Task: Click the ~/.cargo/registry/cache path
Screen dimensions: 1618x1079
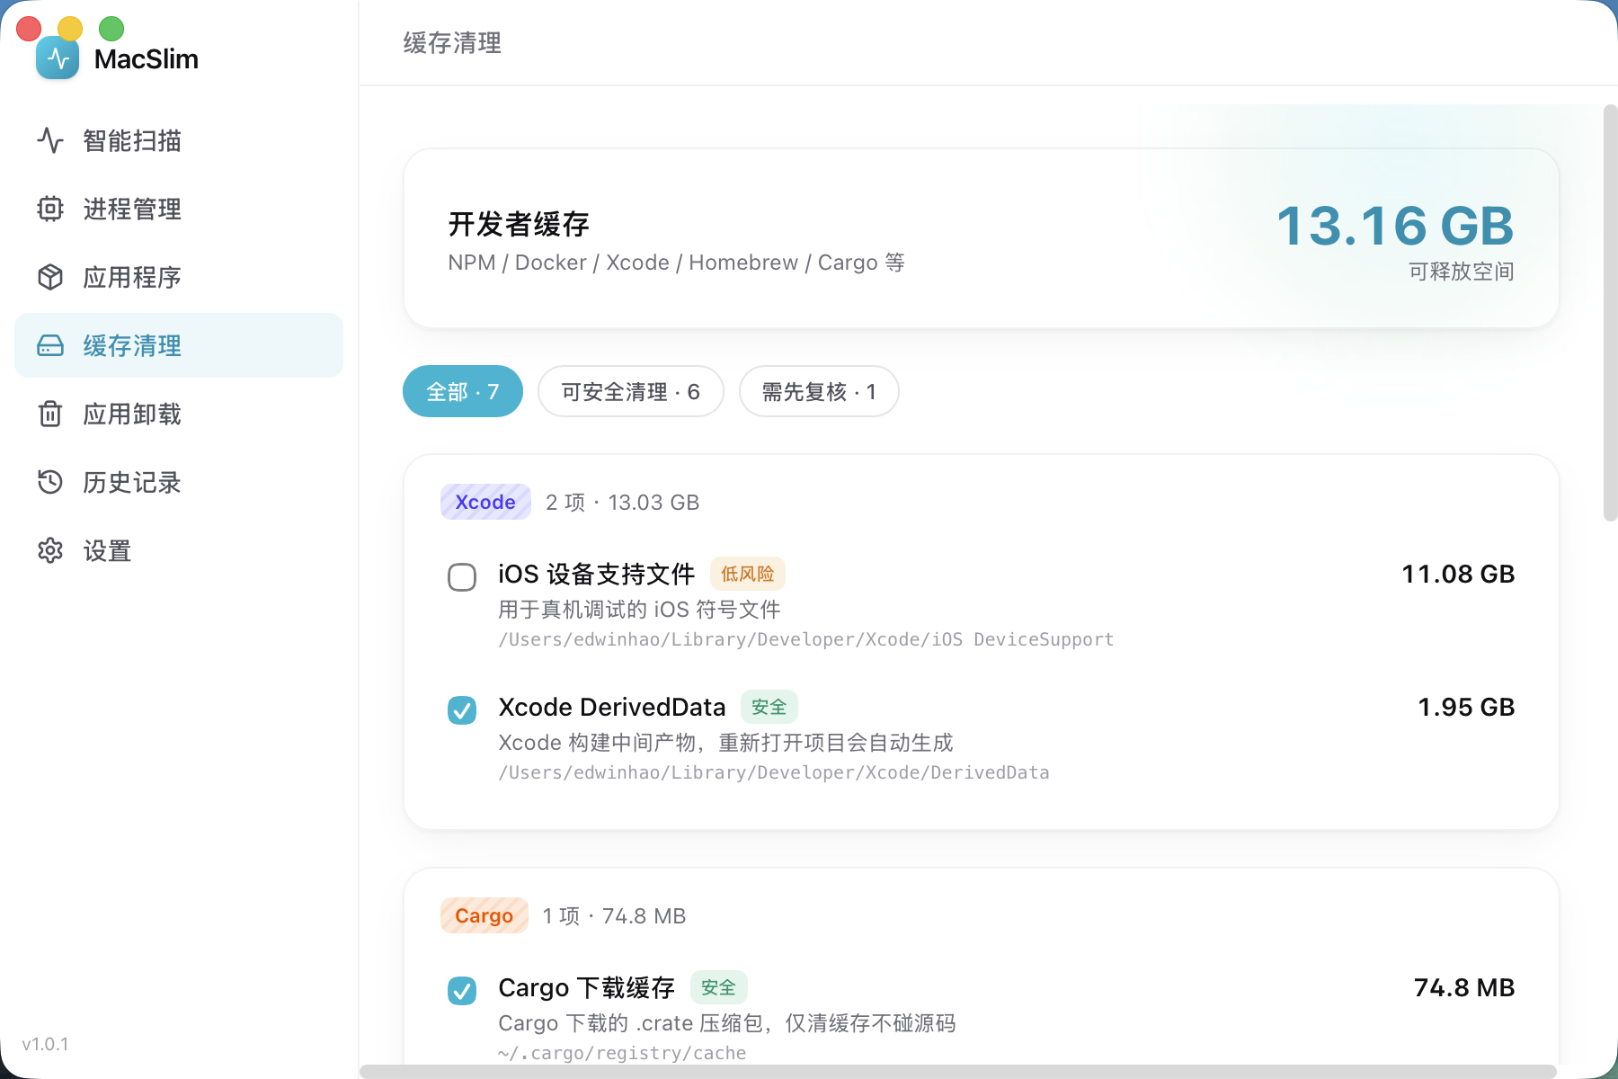Action: [x=622, y=1053]
